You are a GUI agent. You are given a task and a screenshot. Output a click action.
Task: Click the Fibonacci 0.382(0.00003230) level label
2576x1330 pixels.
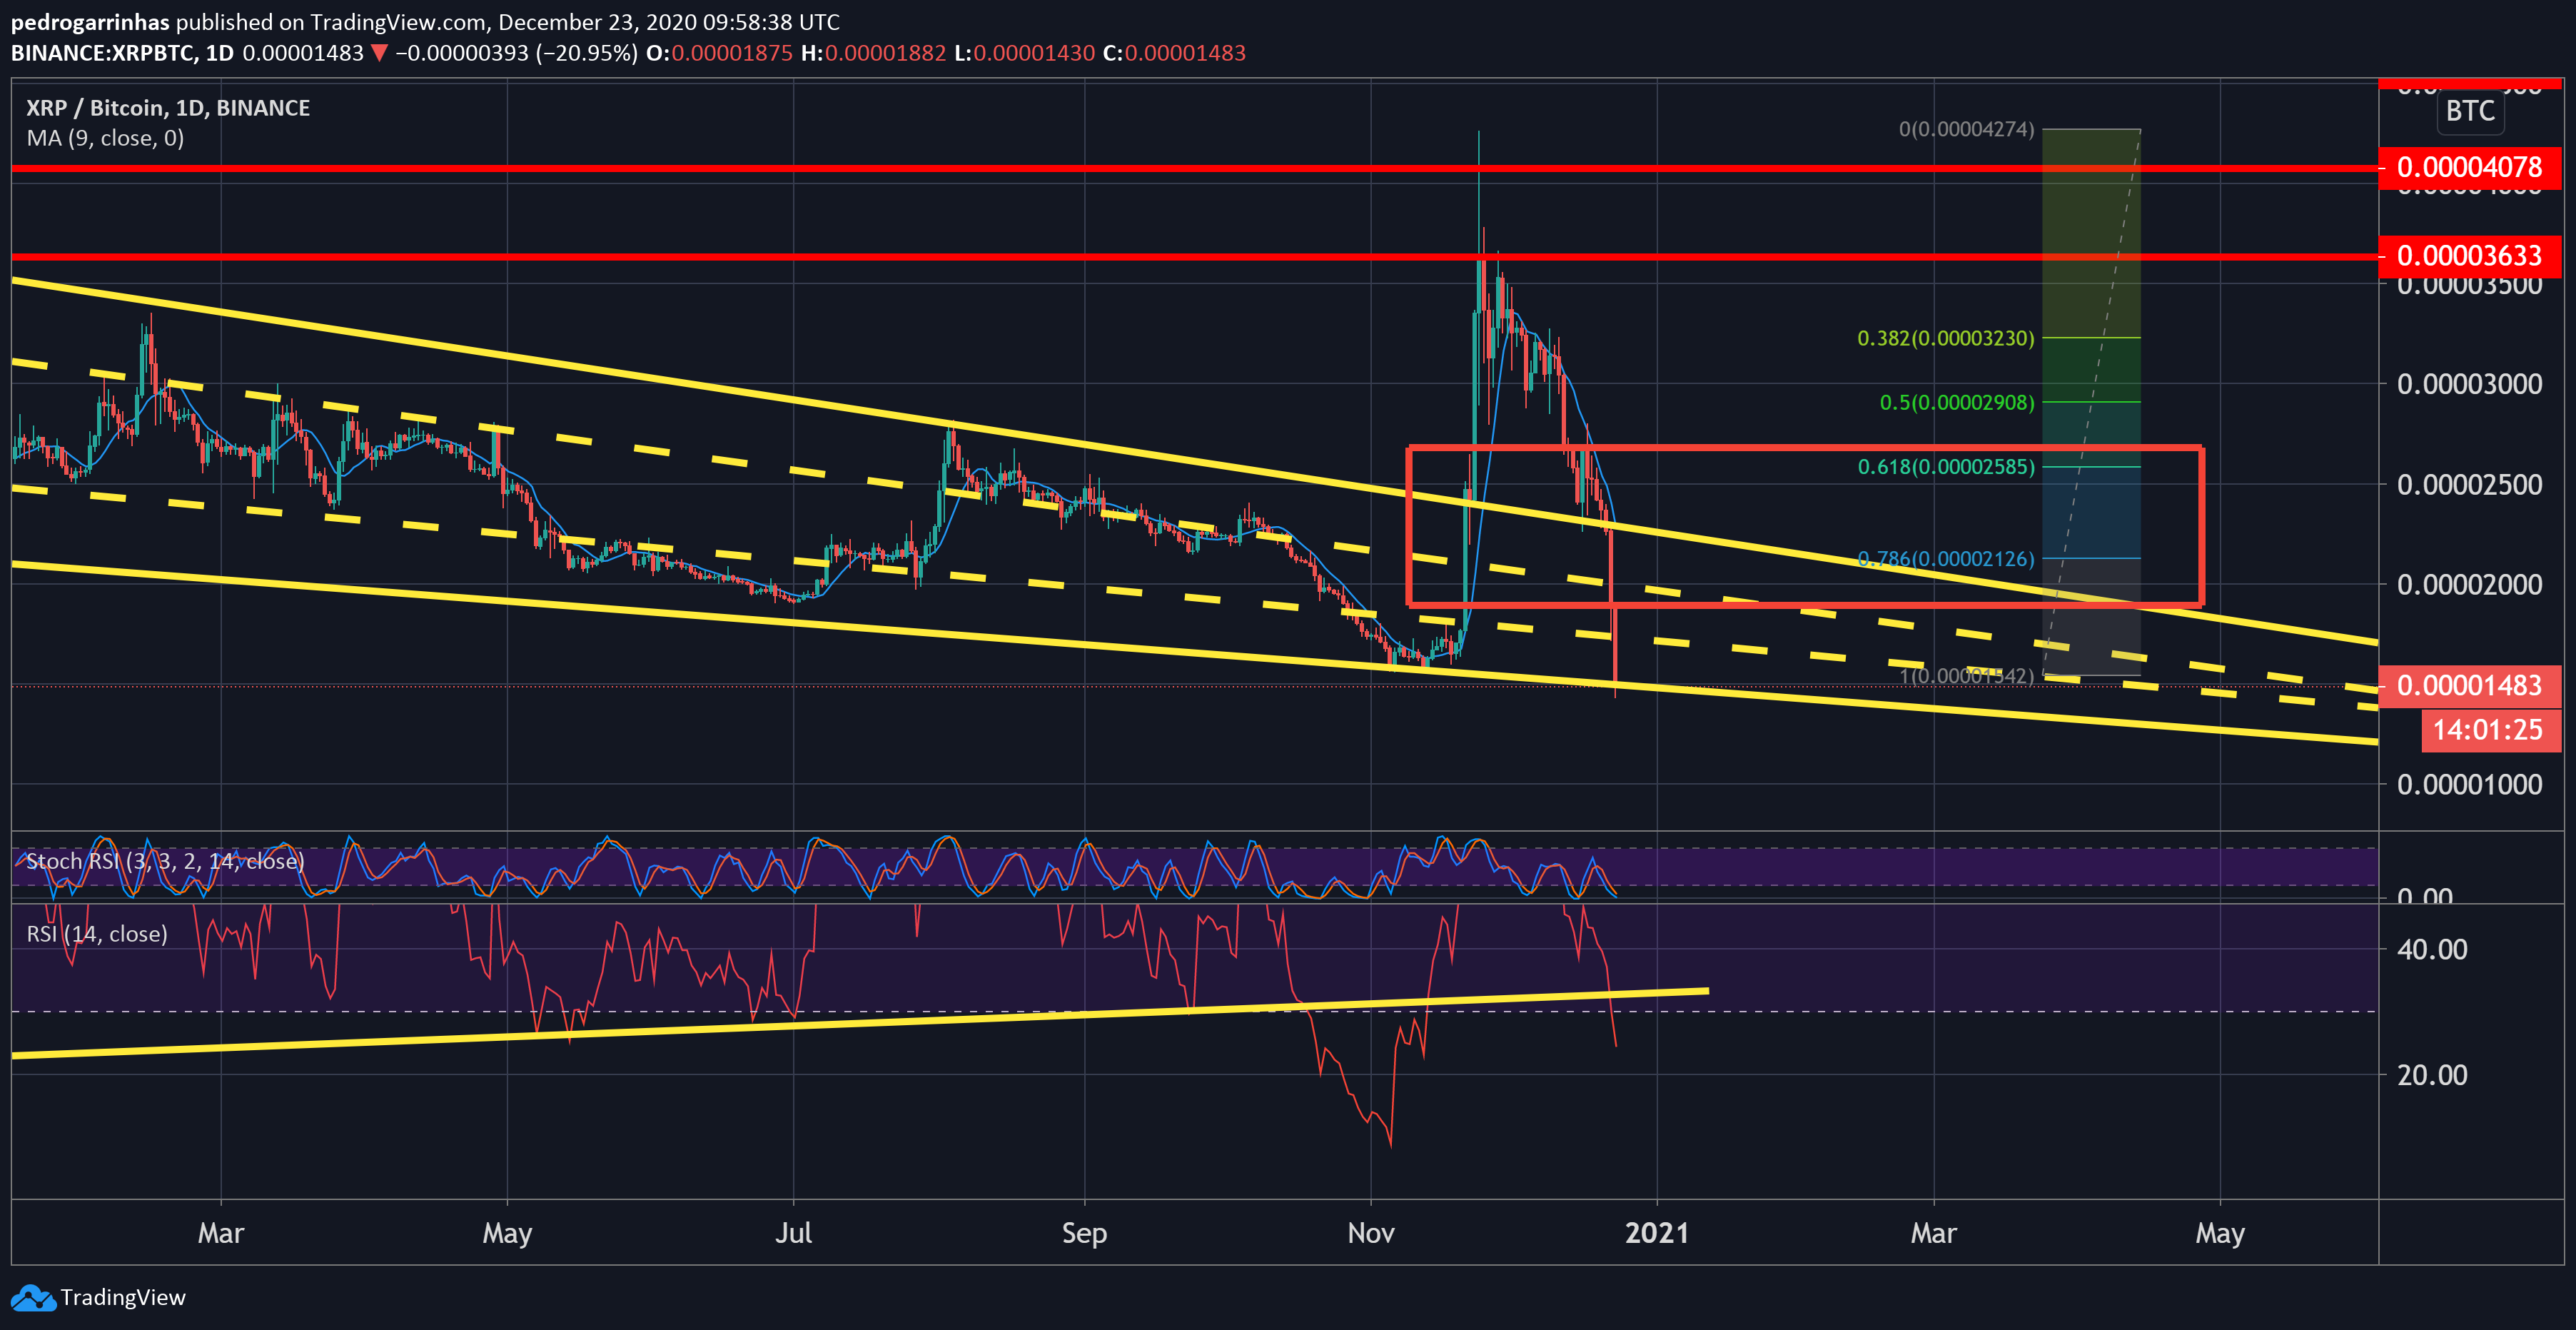coord(1945,338)
